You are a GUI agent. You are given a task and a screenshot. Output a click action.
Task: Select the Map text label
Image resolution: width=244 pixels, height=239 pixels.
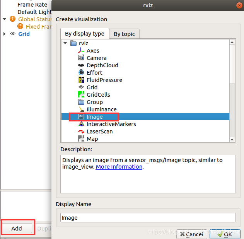coord(92,139)
